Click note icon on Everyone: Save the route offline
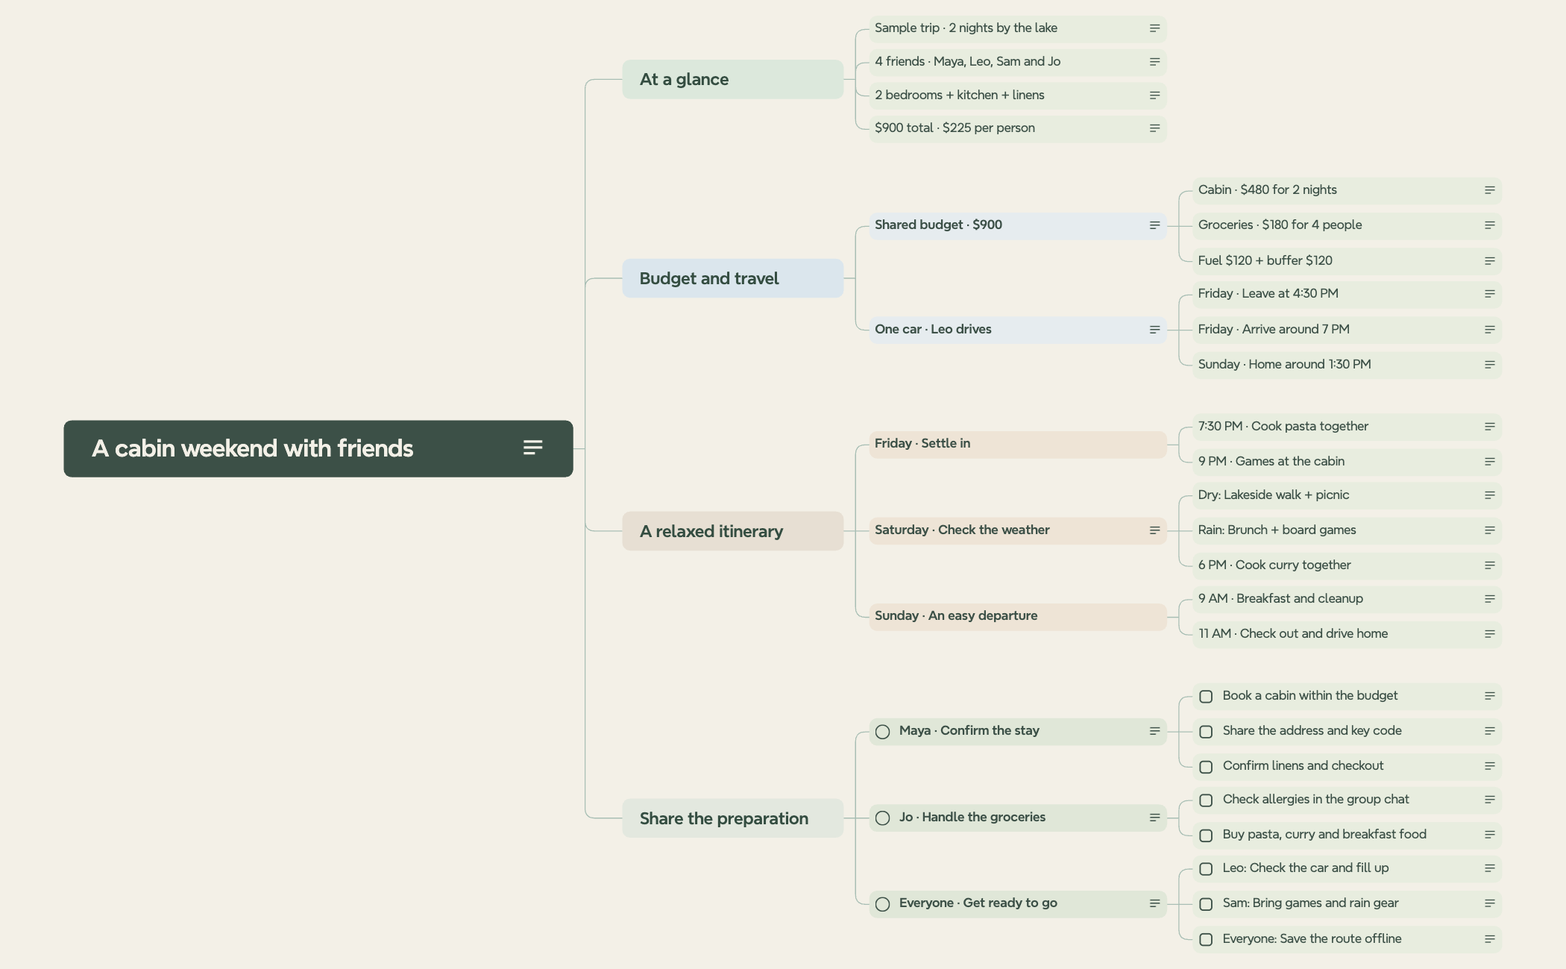The width and height of the screenshot is (1566, 969). click(1489, 939)
